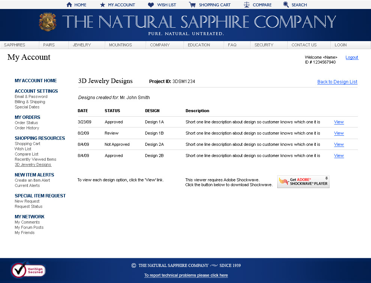The width and height of the screenshot is (371, 283).
Task: Click the STATUS column header
Action: [x=112, y=111]
